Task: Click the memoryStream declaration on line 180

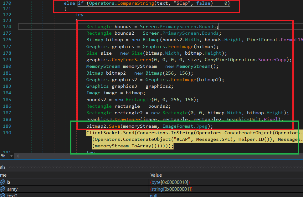Action: click(140, 66)
